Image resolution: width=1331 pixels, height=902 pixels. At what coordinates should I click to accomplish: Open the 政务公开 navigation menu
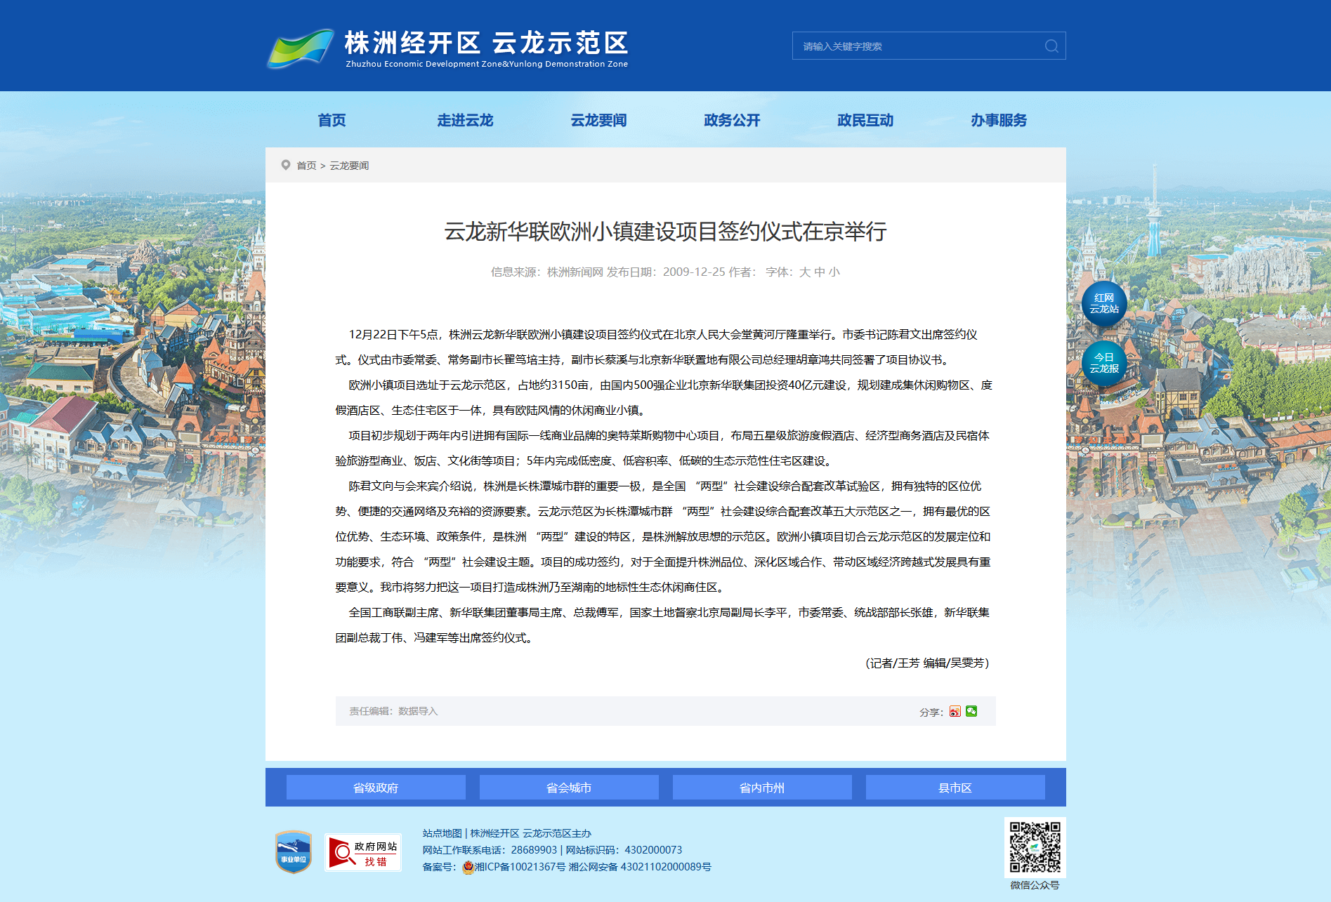point(732,120)
